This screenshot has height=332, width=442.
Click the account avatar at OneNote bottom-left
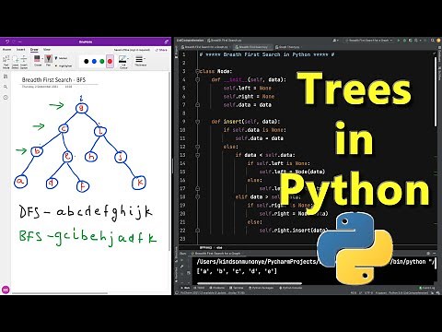tap(6, 290)
